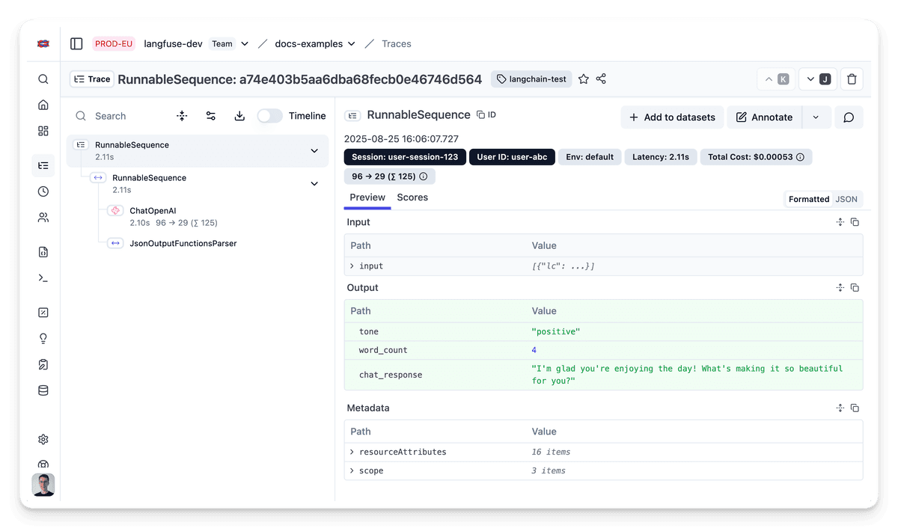
Task: Click the "positive" tone value
Action: (556, 331)
